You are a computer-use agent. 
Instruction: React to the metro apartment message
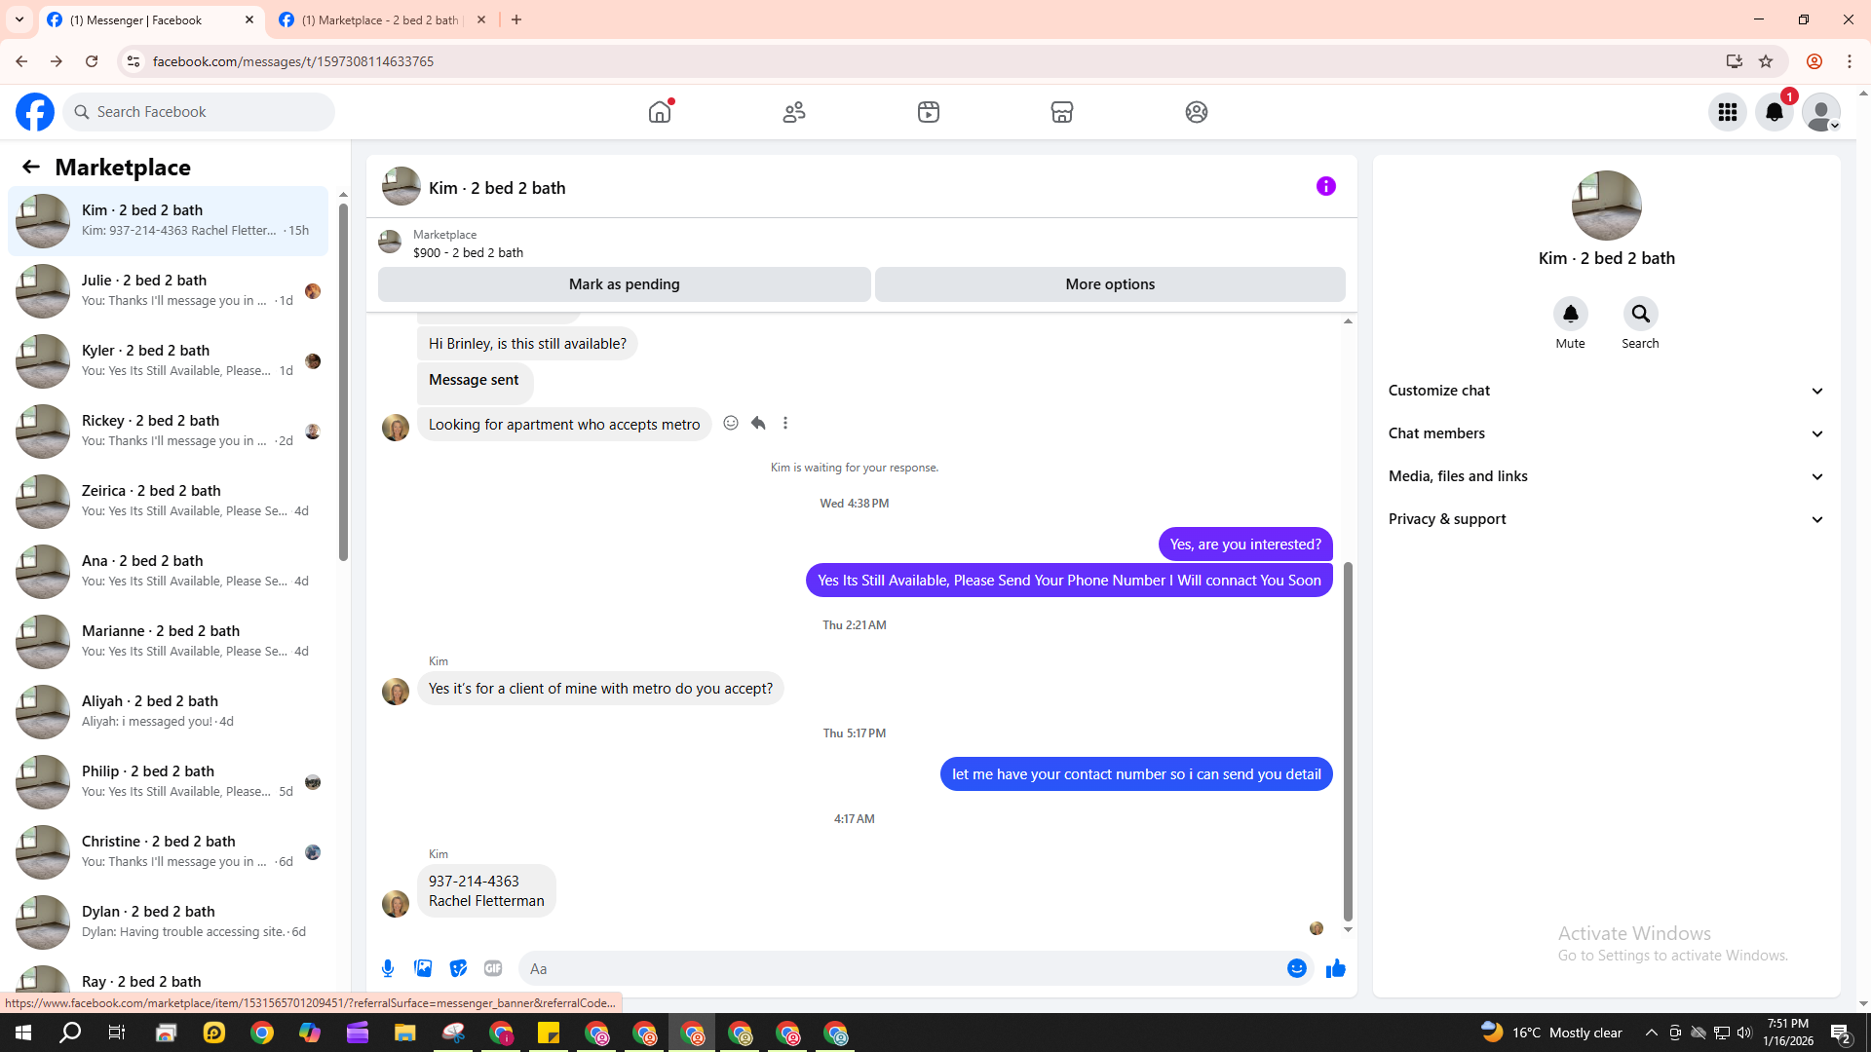pos(731,423)
